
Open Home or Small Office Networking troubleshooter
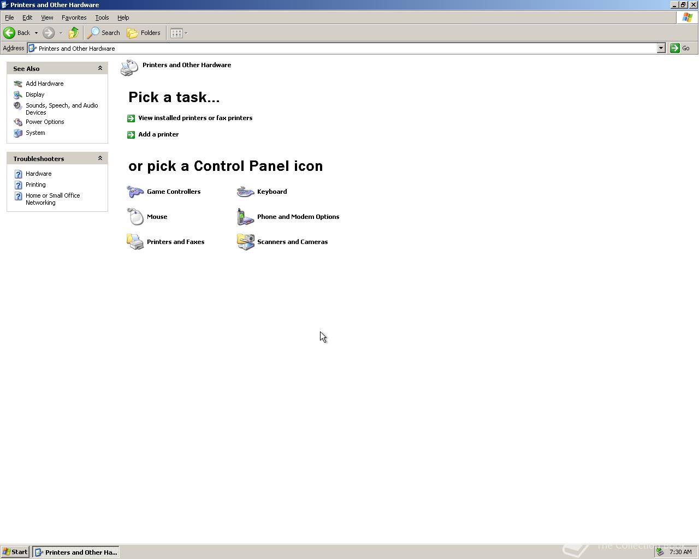(52, 199)
